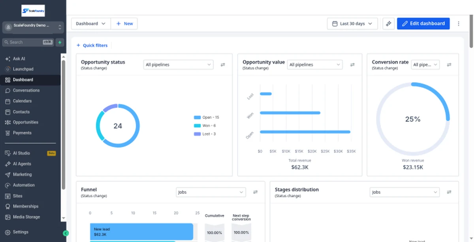Click the Won bar in Opportunity value chart
This screenshot has width=474, height=242.
[x=290, y=113]
